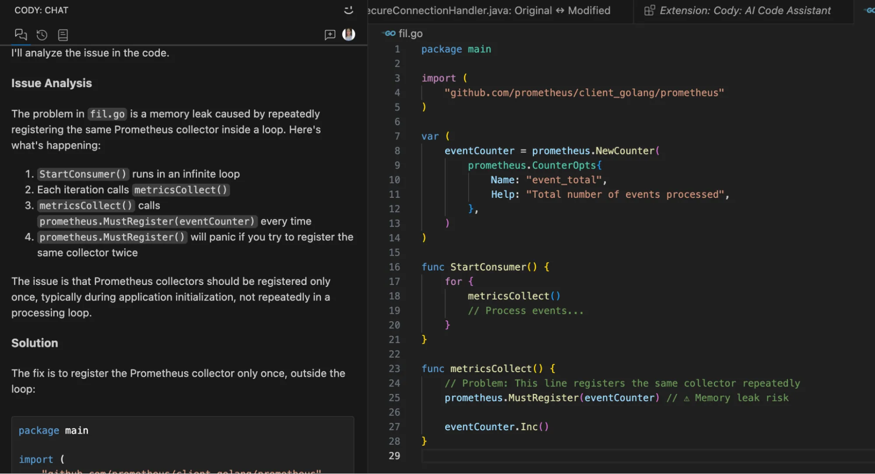The height and width of the screenshot is (474, 875).
Task: Select line number 25 in the editor gutter
Action: point(394,397)
